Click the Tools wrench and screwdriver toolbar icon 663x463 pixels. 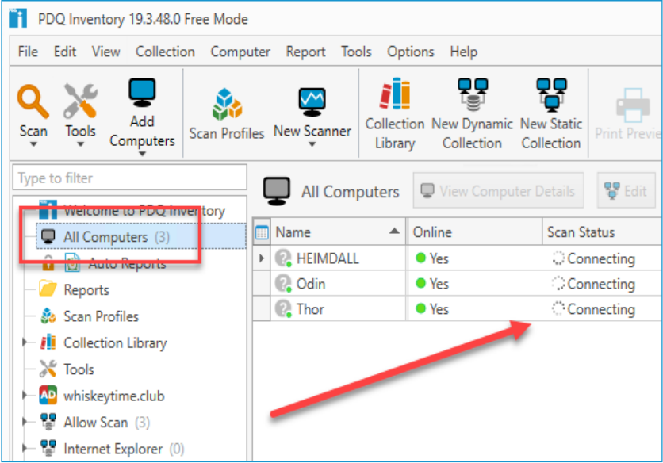tap(80, 101)
